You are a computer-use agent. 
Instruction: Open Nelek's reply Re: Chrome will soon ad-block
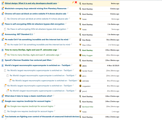pos(38,19)
